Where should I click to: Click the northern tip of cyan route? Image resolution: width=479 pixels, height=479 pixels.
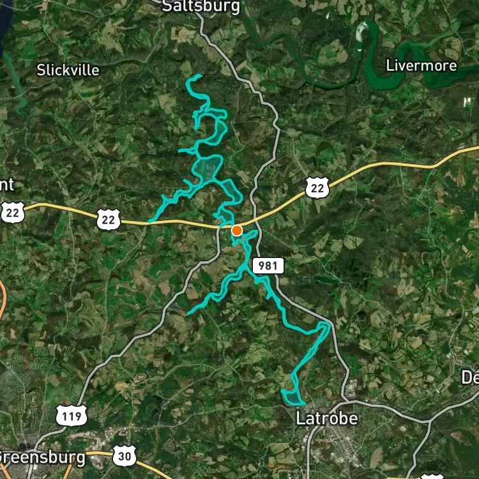coord(199,75)
